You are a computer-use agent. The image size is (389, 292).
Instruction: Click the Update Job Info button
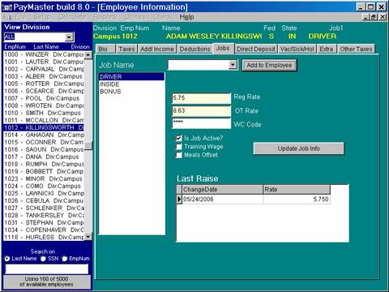point(298,148)
